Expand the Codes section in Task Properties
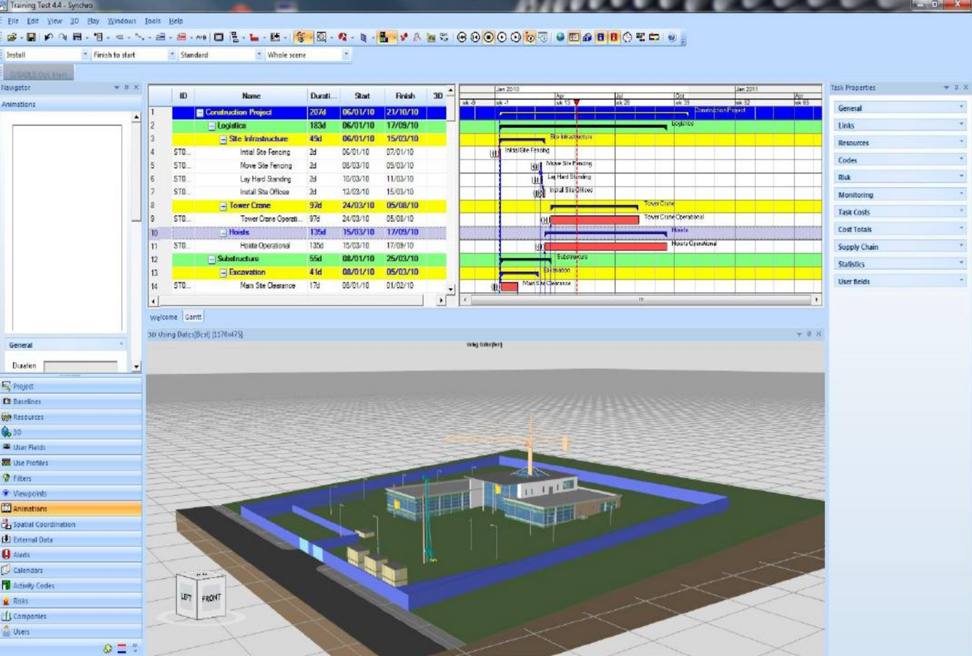 (x=900, y=160)
